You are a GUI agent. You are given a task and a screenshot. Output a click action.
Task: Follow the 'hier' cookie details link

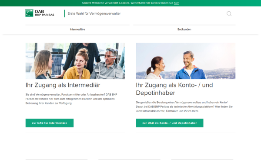click(176, 3)
